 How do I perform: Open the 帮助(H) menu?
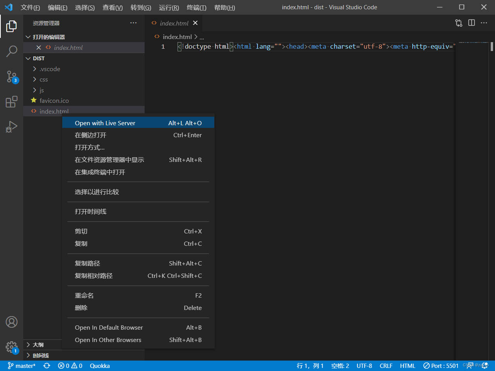tap(224, 7)
